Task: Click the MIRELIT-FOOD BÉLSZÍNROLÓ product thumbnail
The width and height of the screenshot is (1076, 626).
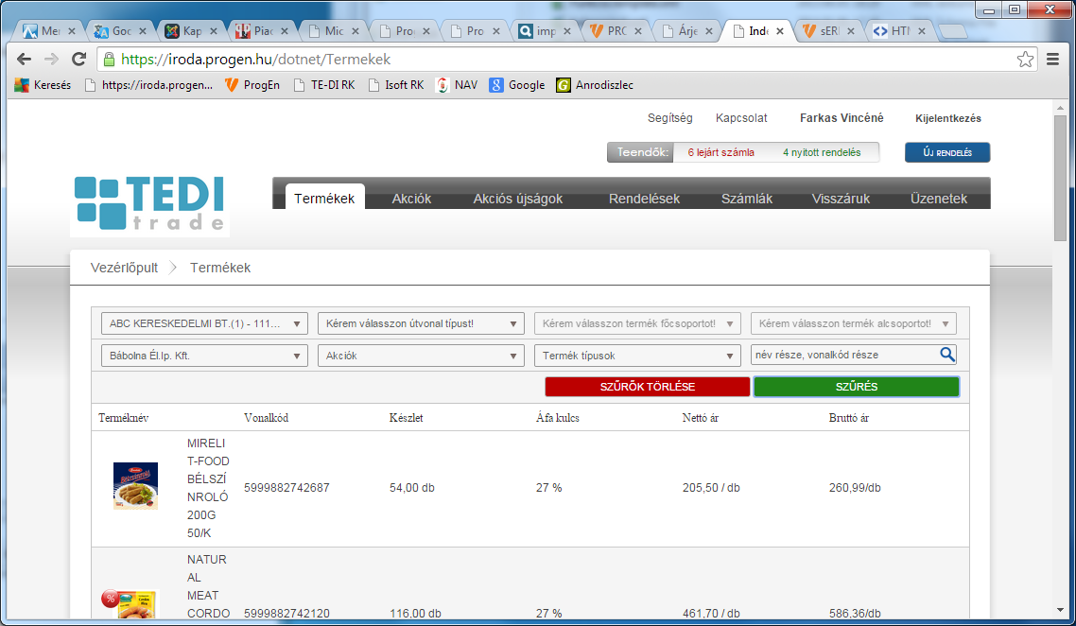Action: 135,486
